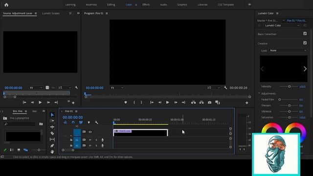Open the Lumetri Scopes tab
This screenshot has width=313, height=176.
[51, 13]
